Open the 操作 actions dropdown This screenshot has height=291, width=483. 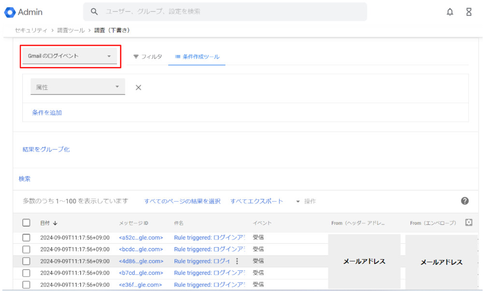coord(306,201)
